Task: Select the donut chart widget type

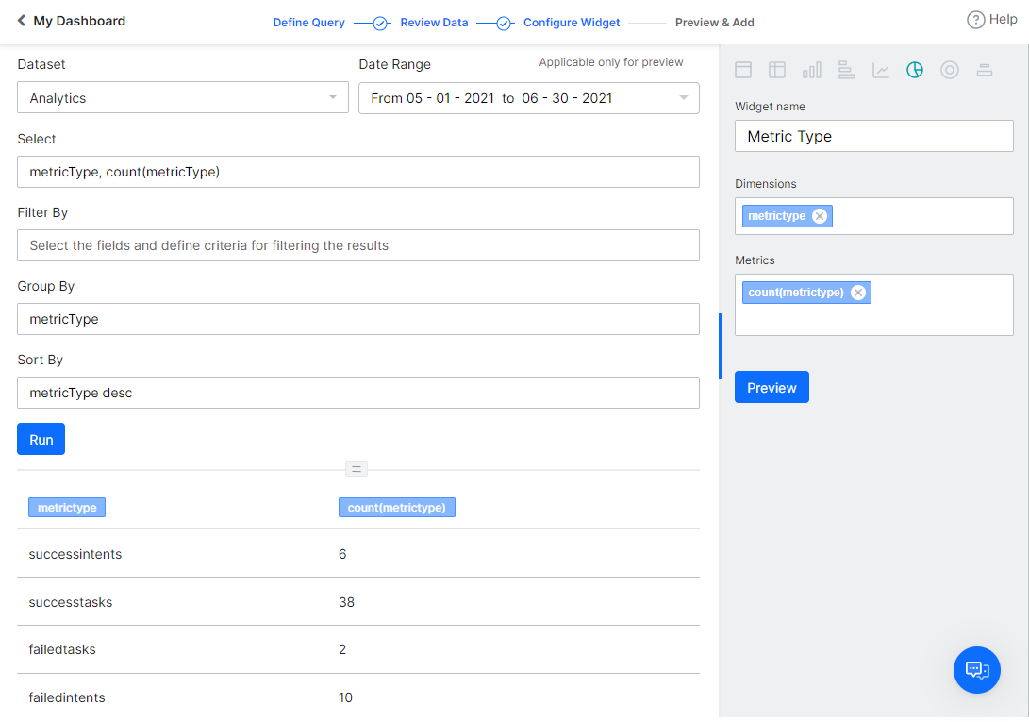Action: pyautogui.click(x=949, y=69)
